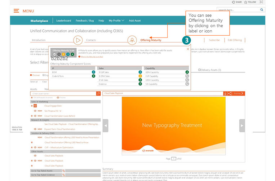Open the hamburger MENU icon

(x=16, y=11)
